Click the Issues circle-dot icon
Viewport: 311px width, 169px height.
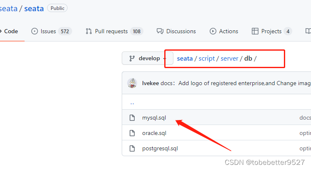pyautogui.click(x=35, y=31)
